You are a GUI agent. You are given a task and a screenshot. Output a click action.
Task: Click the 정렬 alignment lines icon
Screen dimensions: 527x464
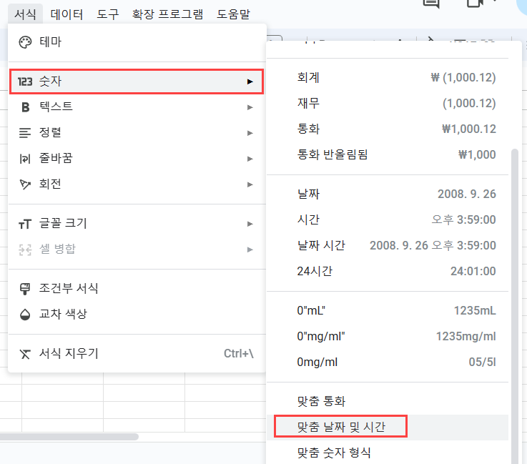pos(25,133)
